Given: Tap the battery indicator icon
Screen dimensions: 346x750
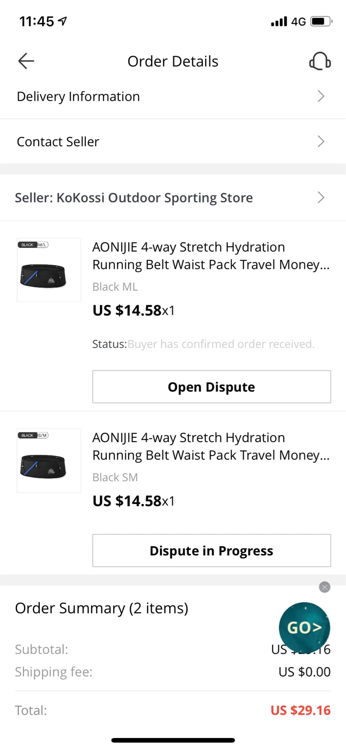Looking at the screenshot, I should coord(321,21).
